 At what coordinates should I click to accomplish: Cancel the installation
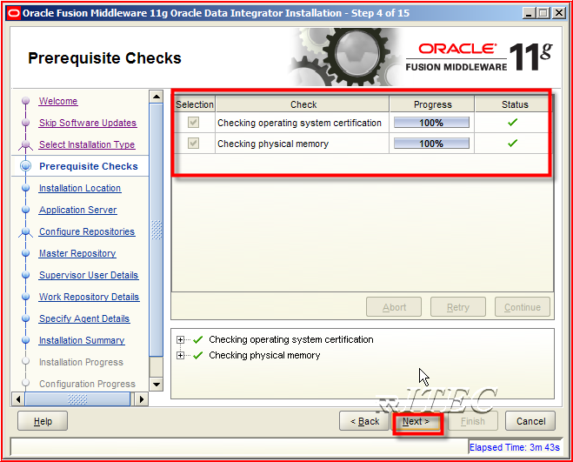point(530,421)
